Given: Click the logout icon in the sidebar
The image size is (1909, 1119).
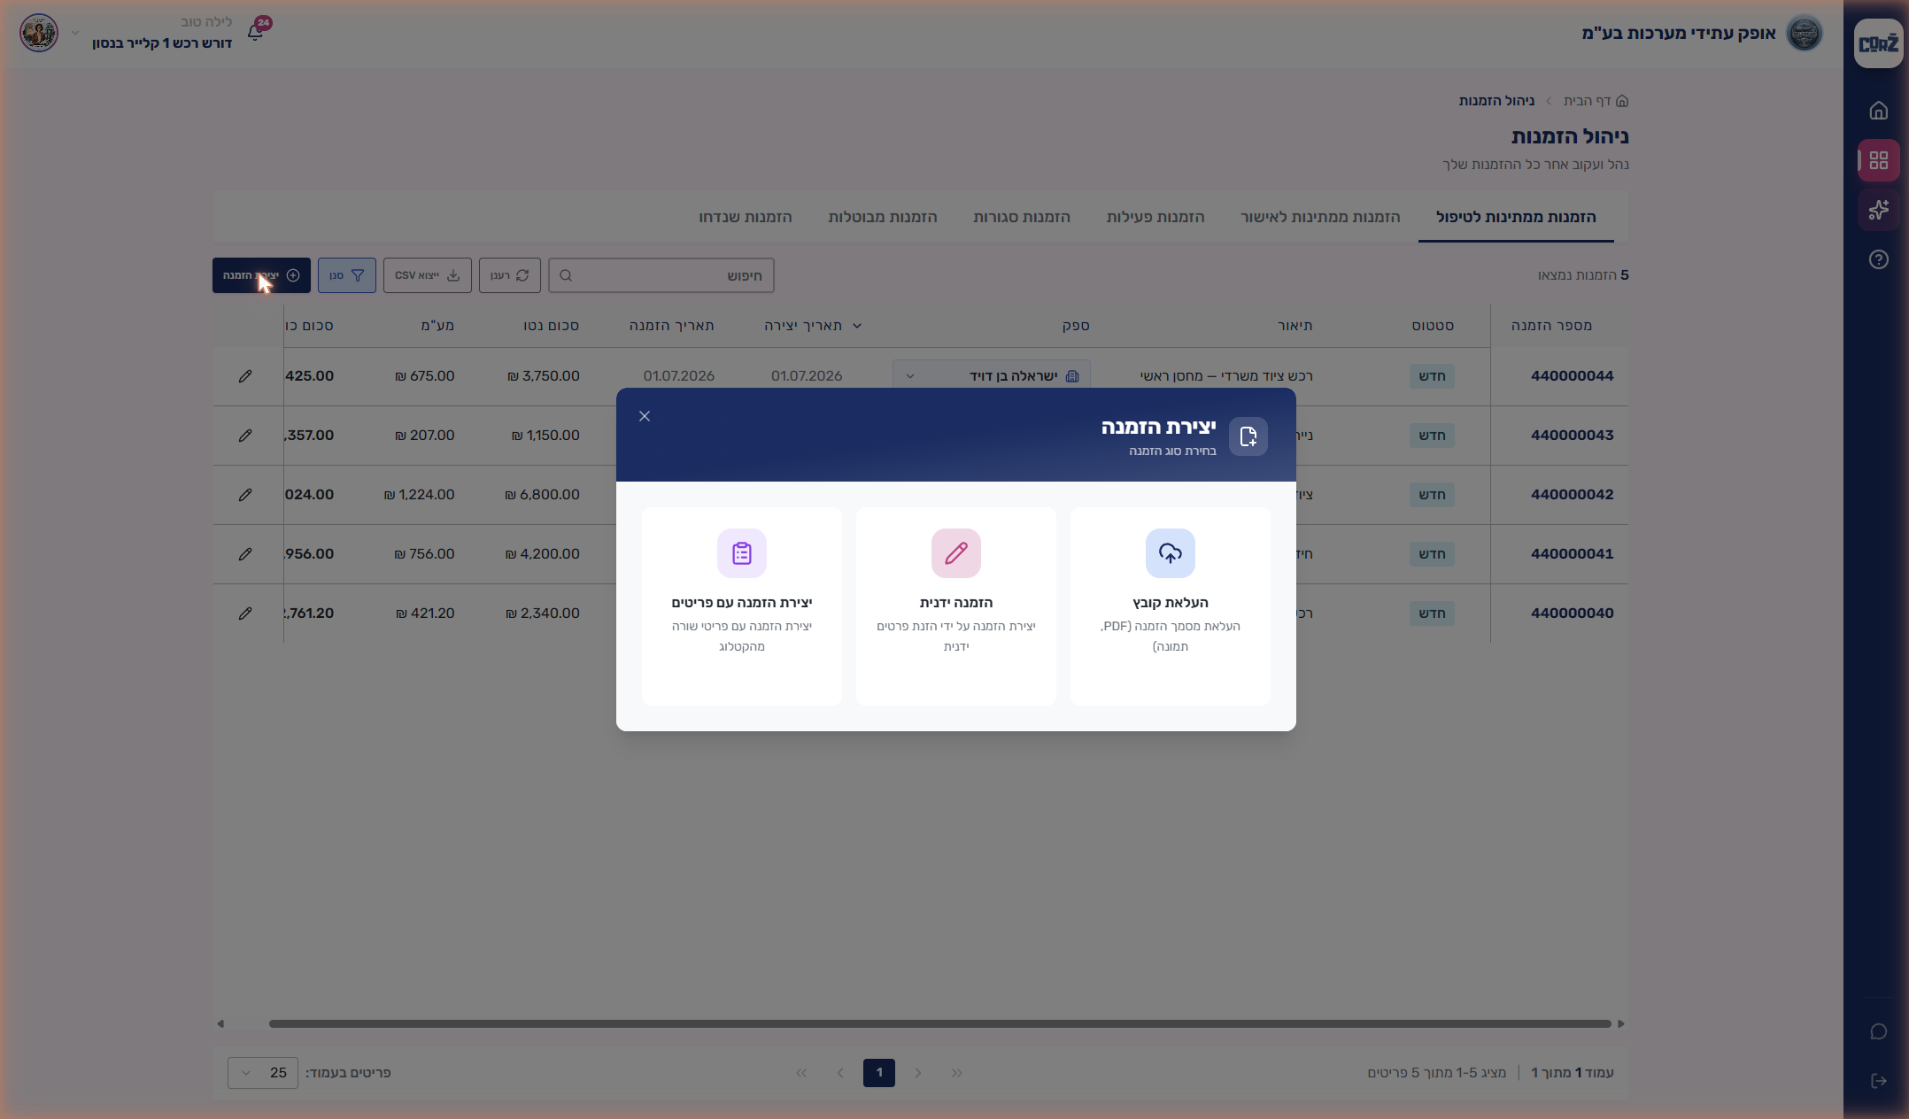Looking at the screenshot, I should [1878, 1081].
